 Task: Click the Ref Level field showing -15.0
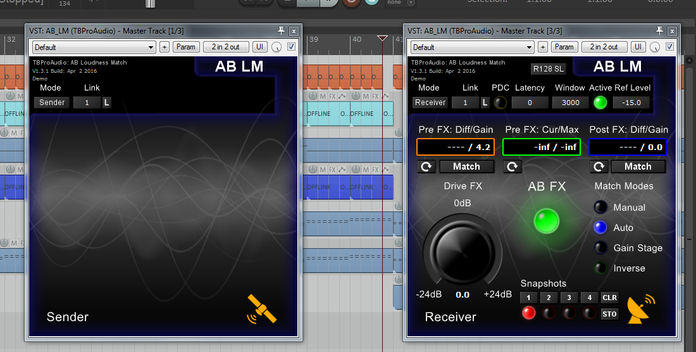coord(631,103)
